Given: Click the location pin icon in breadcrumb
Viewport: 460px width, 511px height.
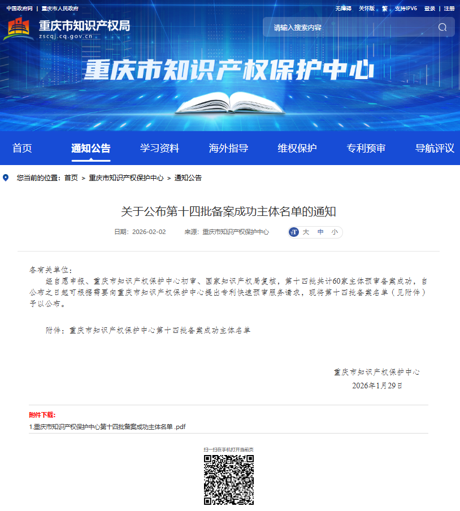Looking at the screenshot, I should 6,177.
